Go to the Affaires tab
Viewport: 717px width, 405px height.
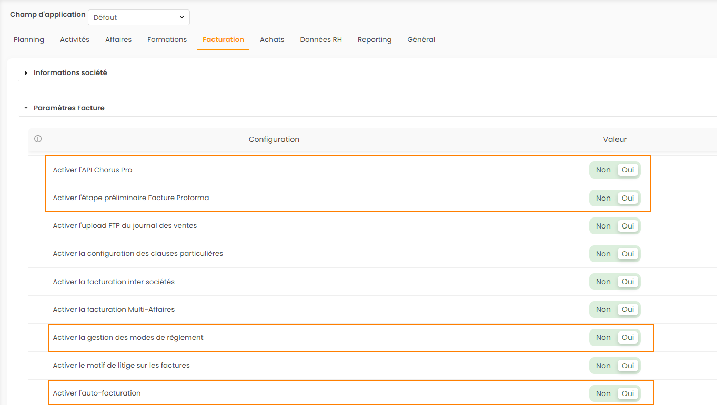pyautogui.click(x=118, y=39)
